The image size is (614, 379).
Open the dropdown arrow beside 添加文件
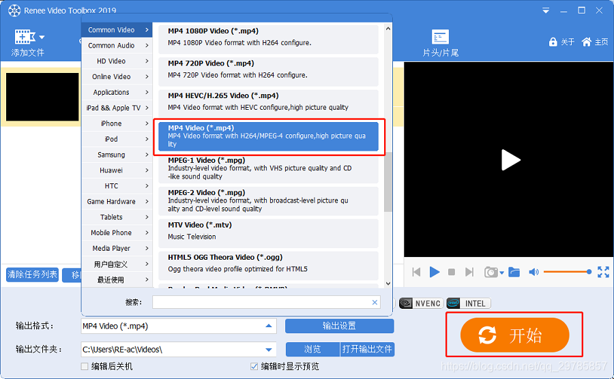pos(42,37)
